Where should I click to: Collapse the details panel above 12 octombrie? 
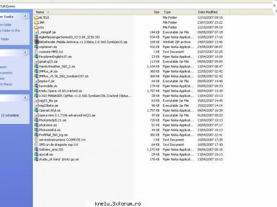pyautogui.click(x=25, y=98)
